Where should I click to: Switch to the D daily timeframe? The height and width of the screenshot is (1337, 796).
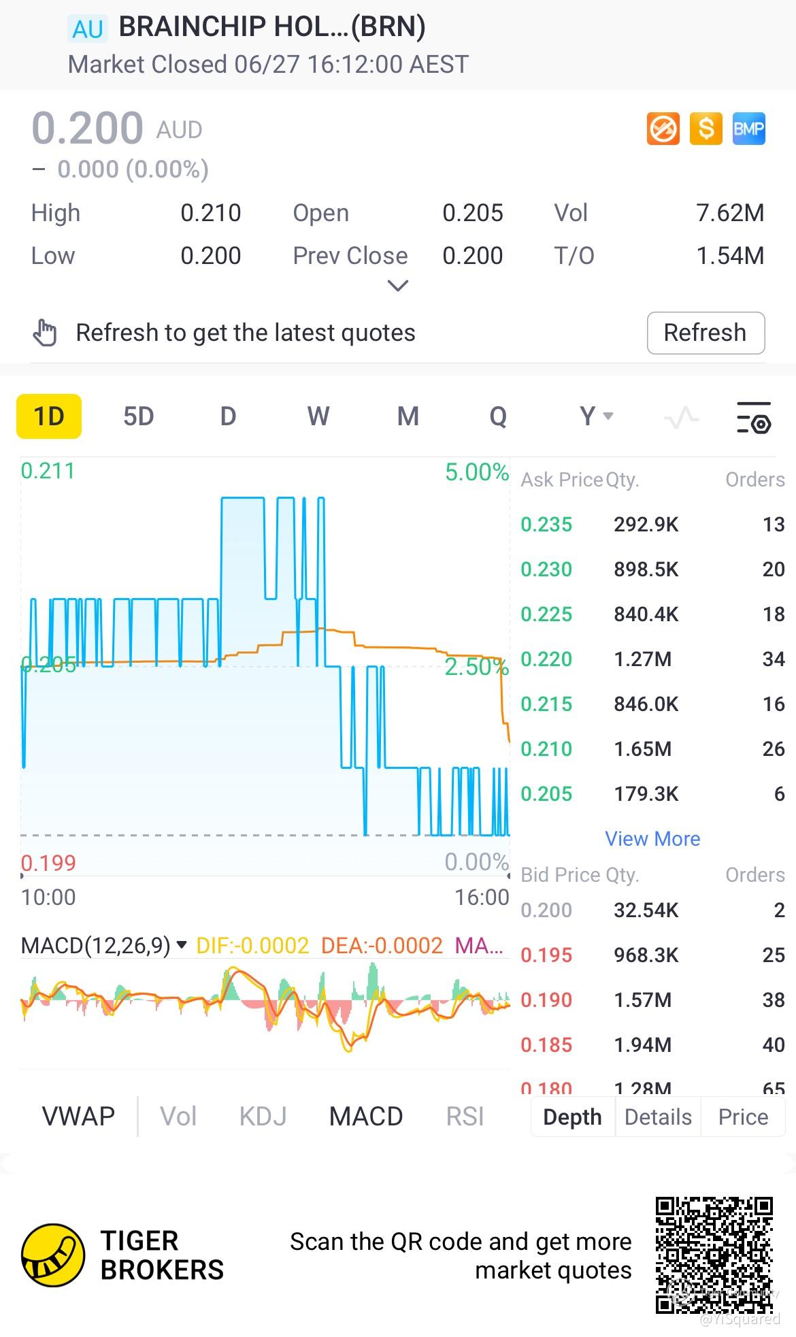pyautogui.click(x=228, y=416)
